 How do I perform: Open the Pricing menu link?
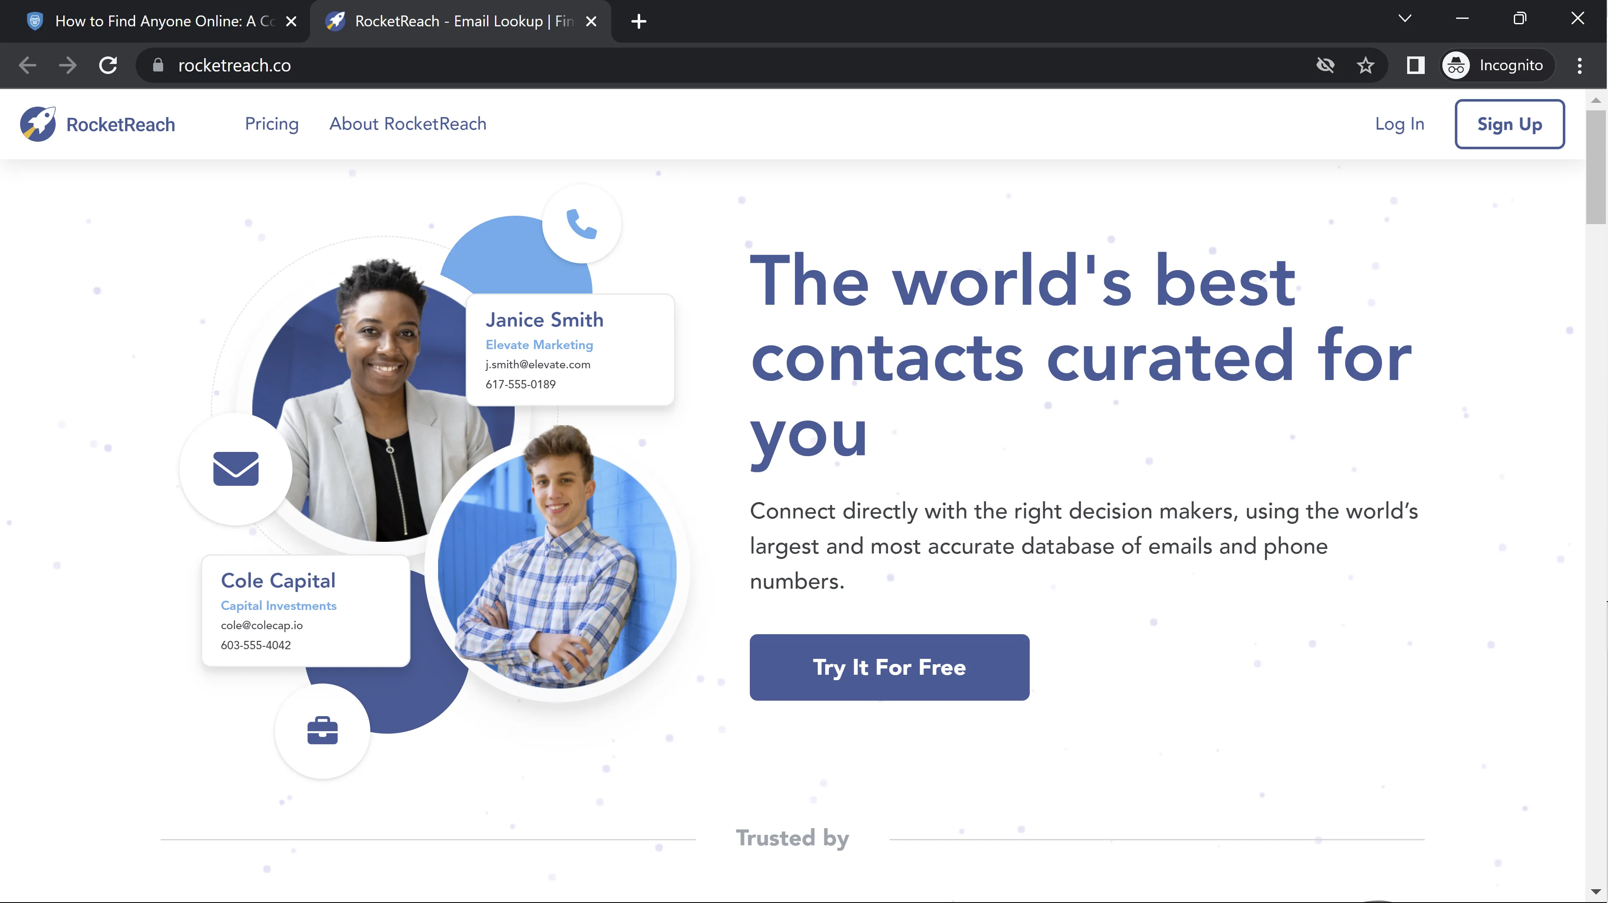tap(272, 124)
